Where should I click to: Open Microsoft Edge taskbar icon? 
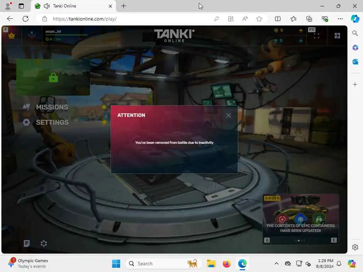242,263
